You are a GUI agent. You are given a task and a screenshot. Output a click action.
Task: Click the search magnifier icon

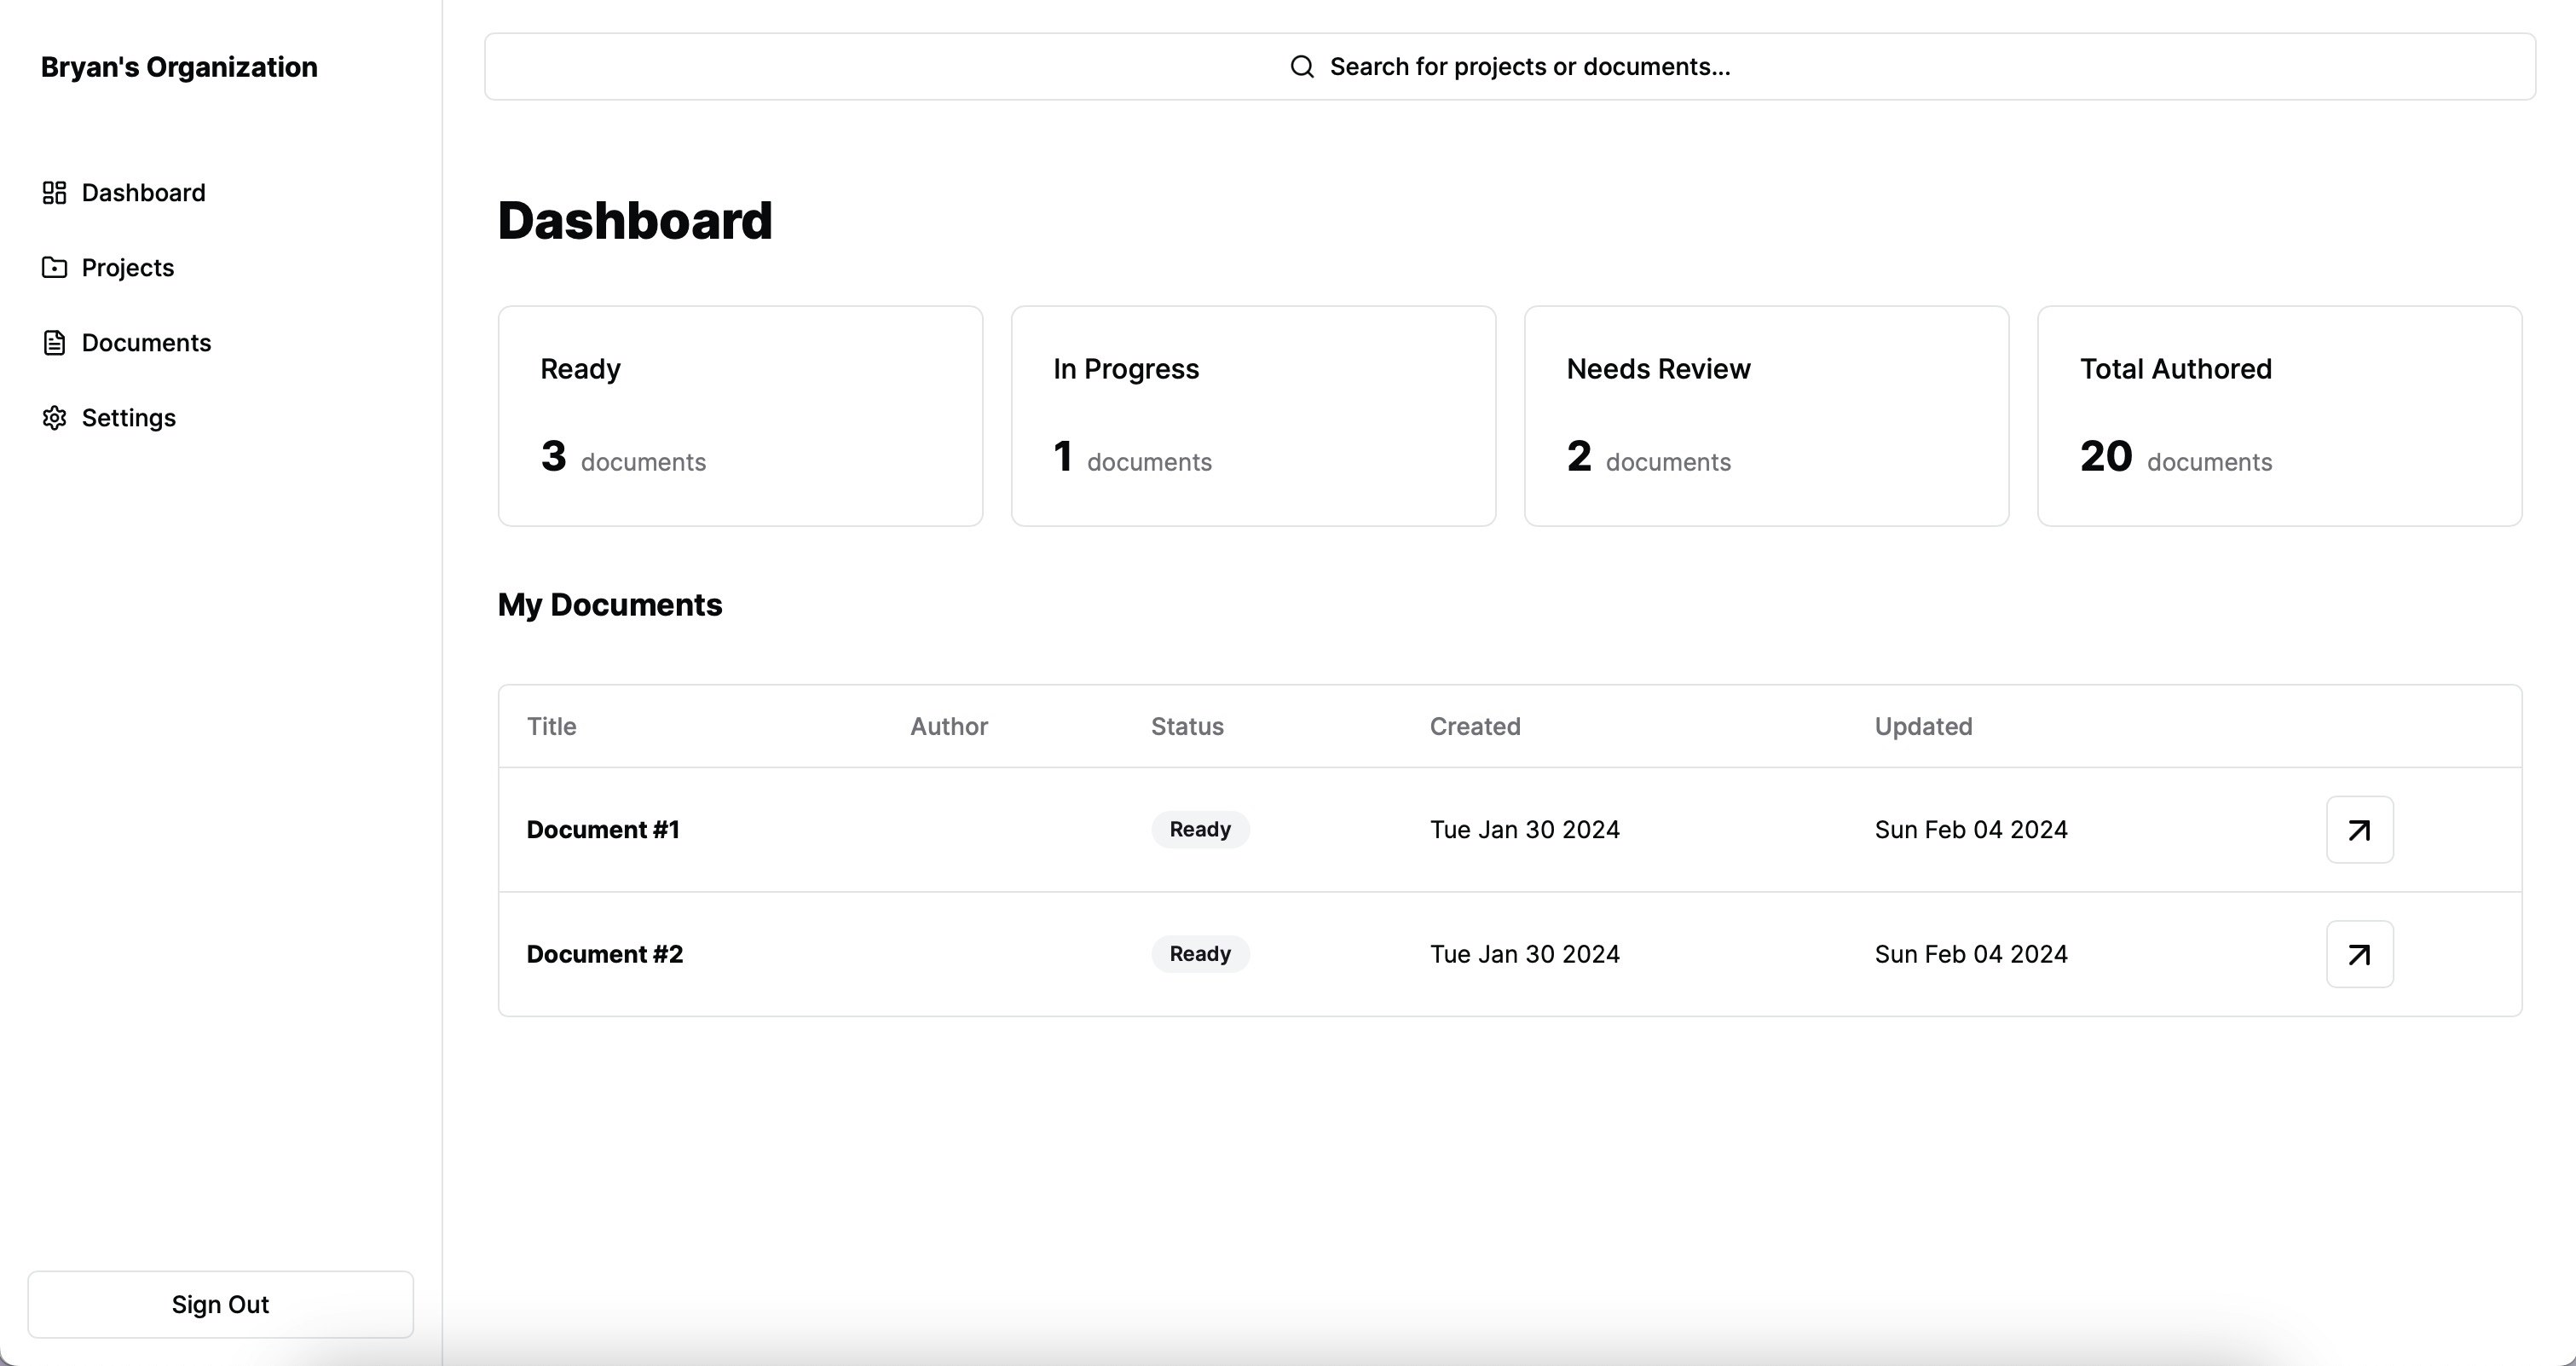coord(1301,67)
